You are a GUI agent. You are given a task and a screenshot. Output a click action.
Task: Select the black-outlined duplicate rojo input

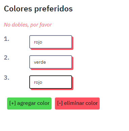51,82
